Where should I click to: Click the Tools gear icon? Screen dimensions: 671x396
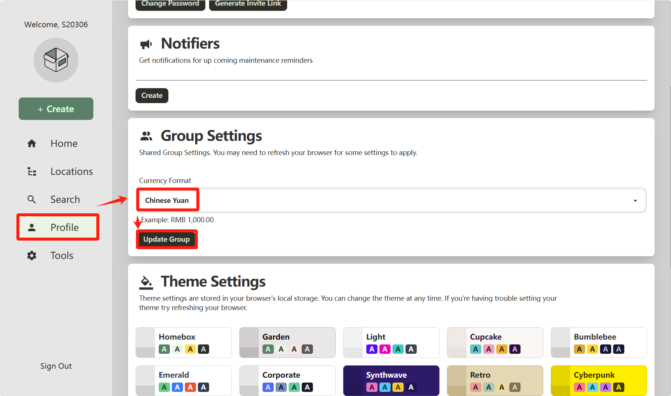coord(32,256)
